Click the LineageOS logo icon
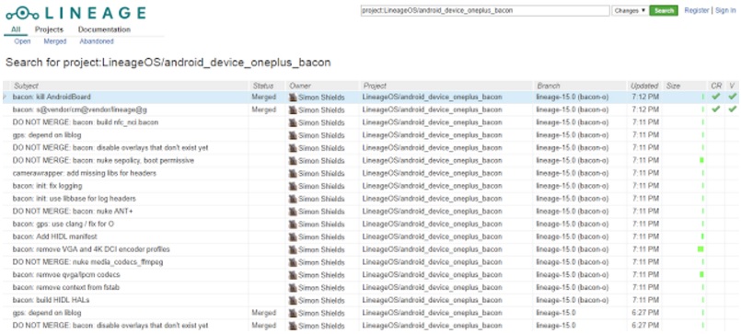This screenshot has width=741, height=334. point(22,13)
